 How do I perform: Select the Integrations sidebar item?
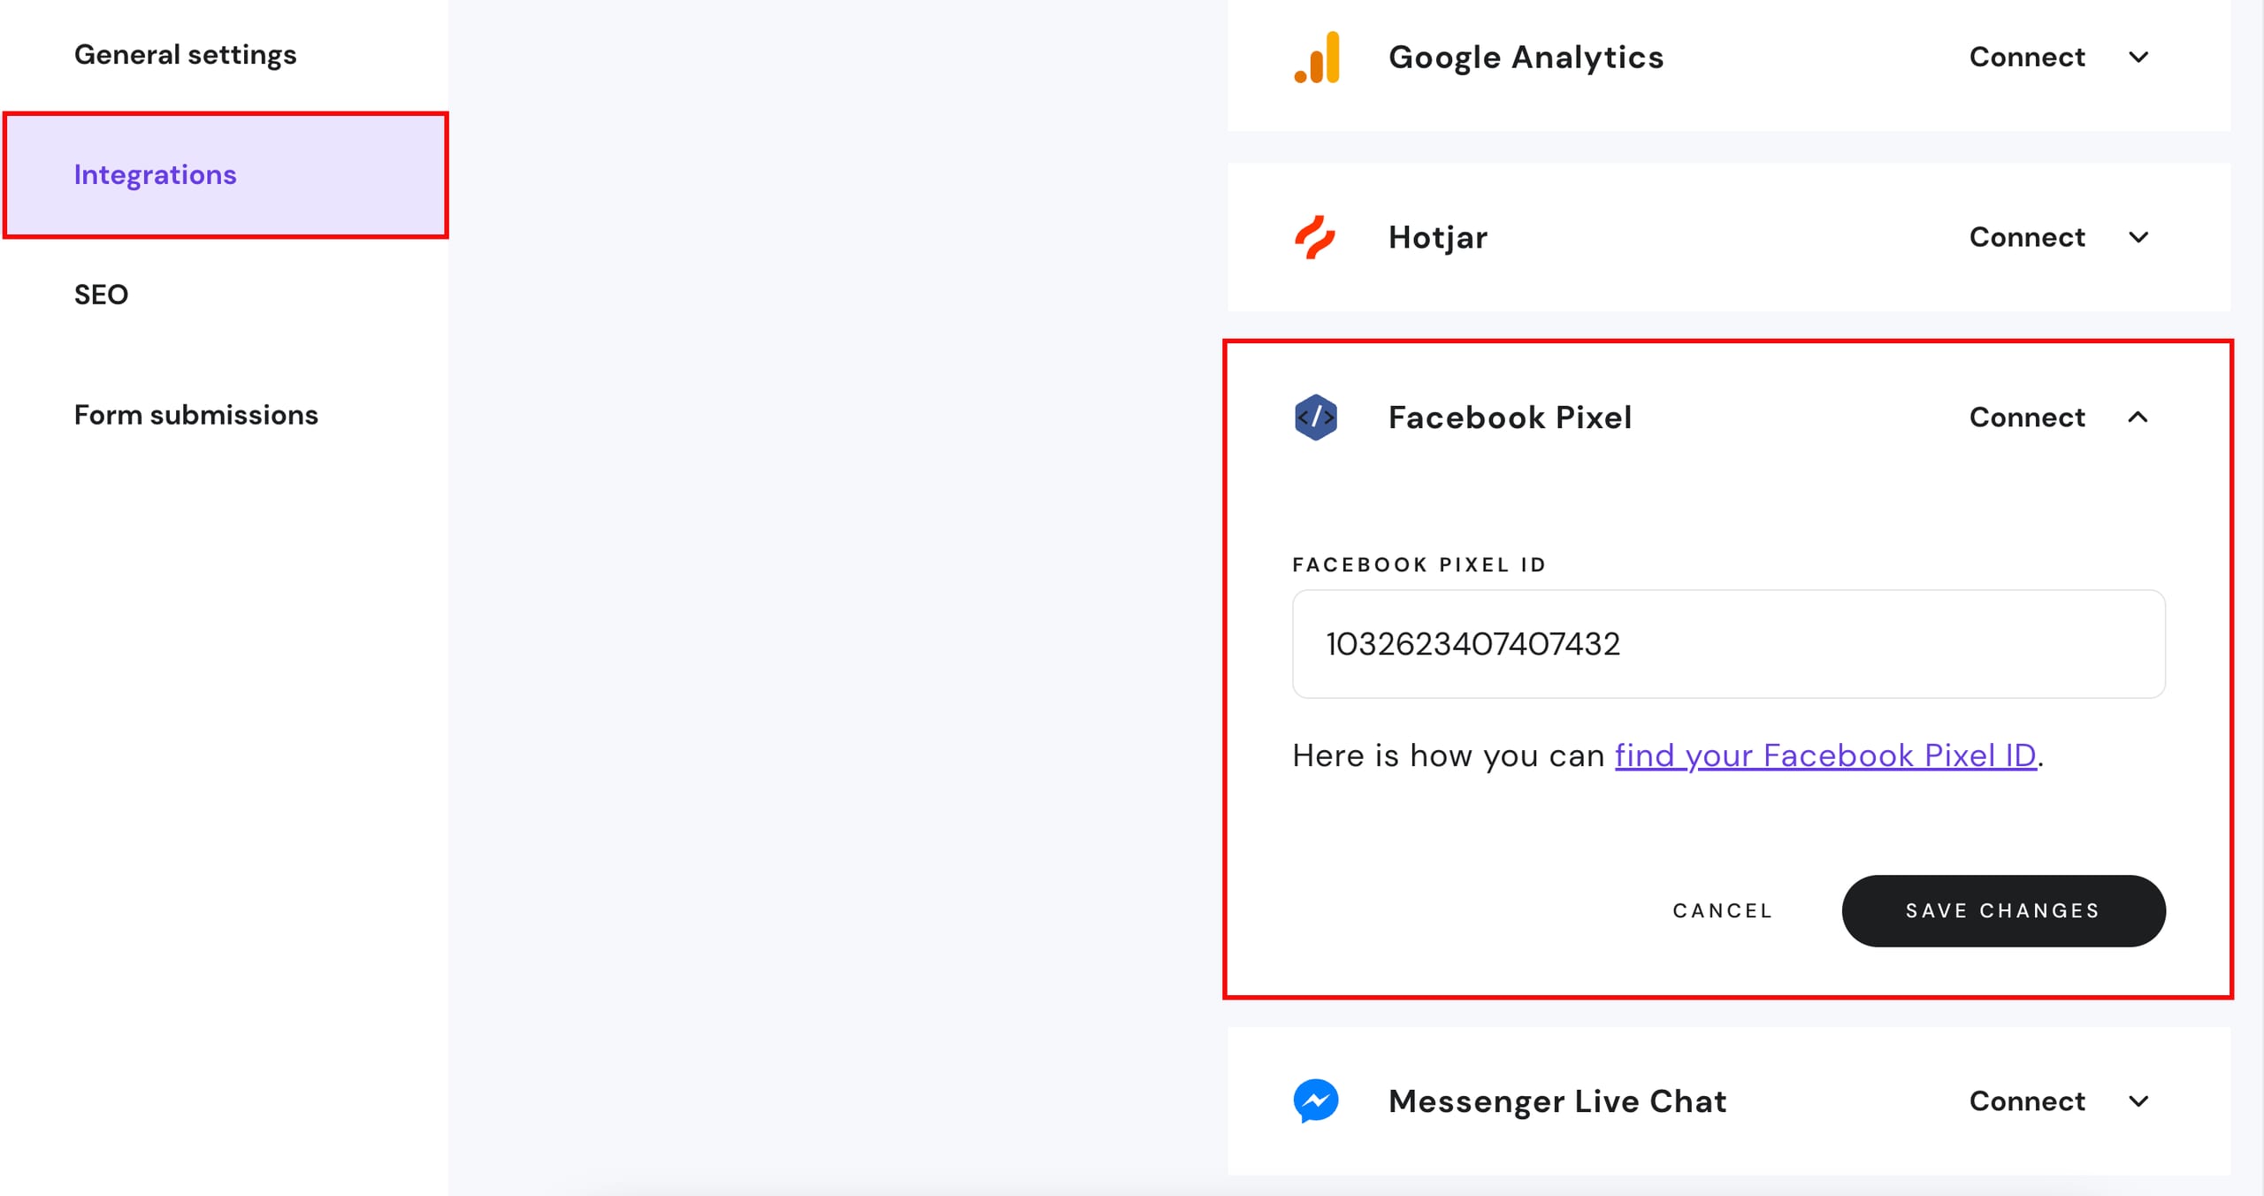point(156,174)
